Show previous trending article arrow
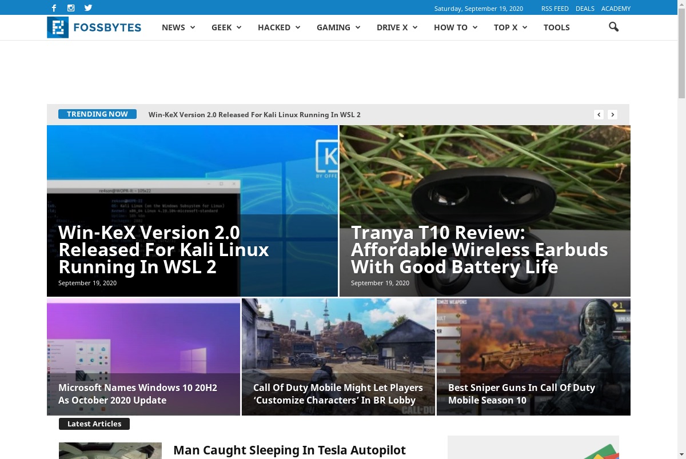The image size is (686, 459). 599,114
